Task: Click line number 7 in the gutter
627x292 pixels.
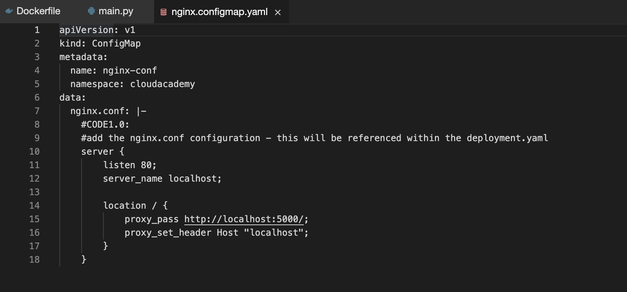Action: tap(37, 111)
